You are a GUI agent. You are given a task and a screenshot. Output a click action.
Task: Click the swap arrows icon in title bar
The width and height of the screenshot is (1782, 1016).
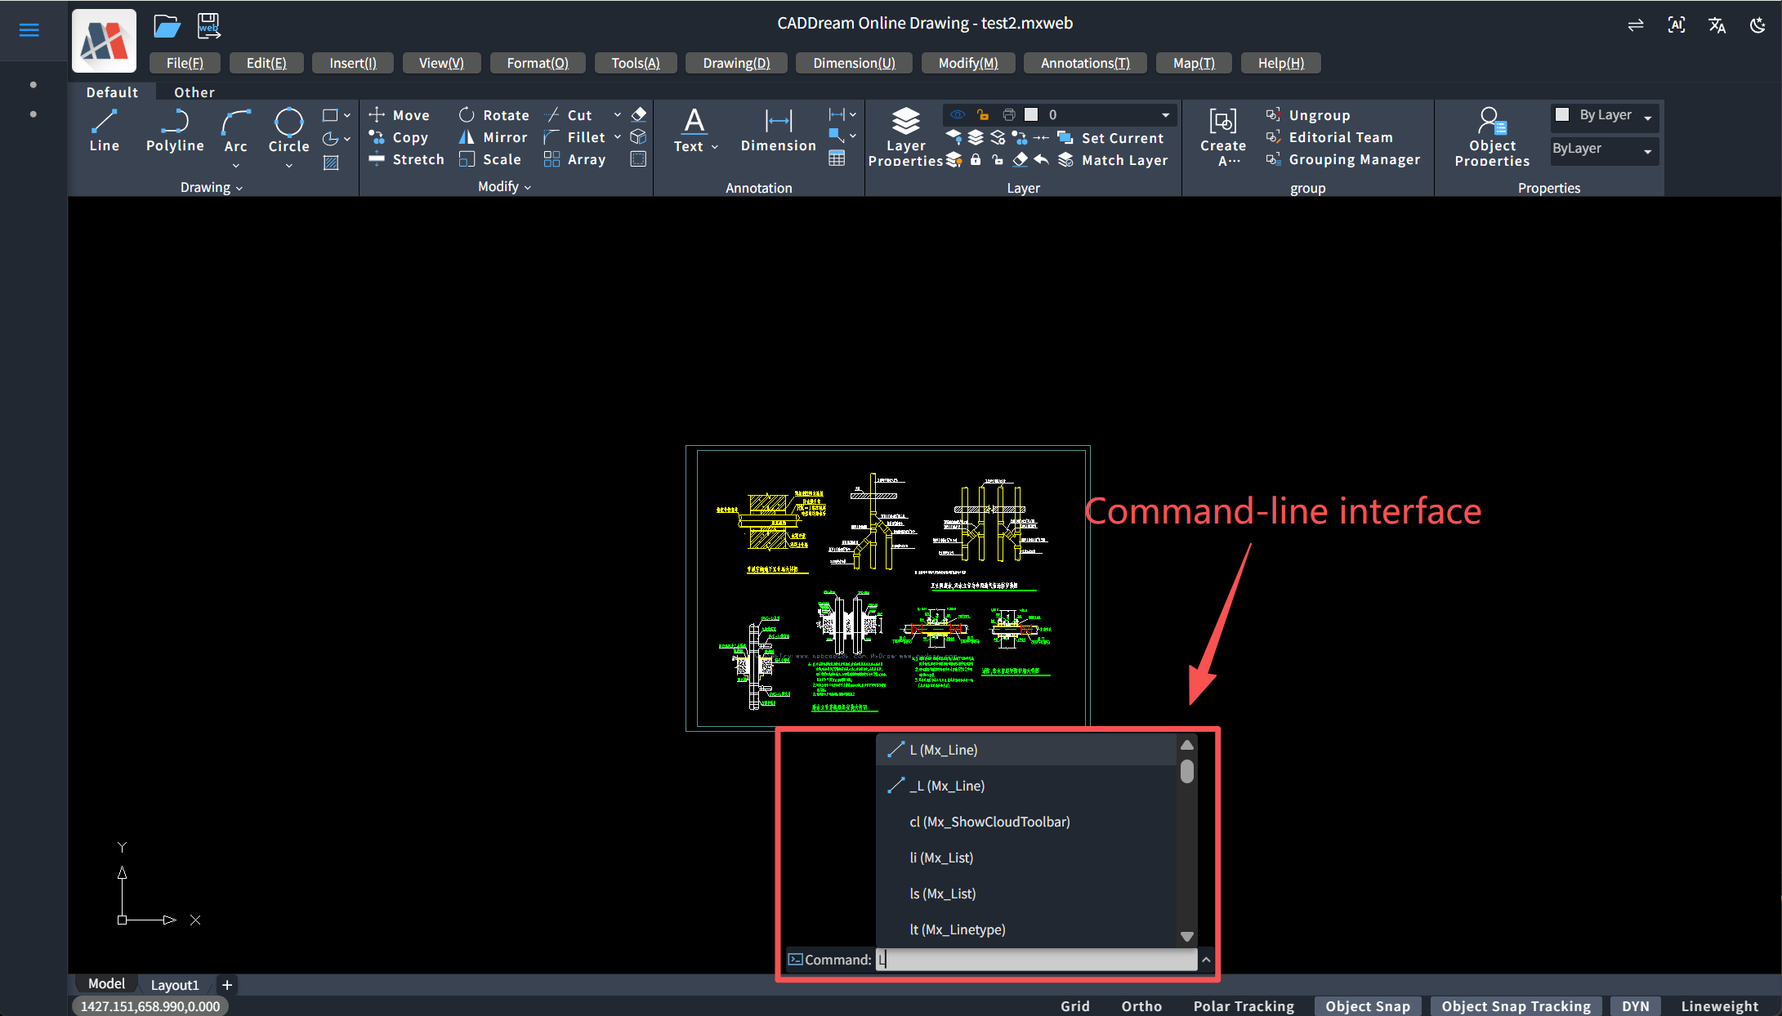point(1636,25)
